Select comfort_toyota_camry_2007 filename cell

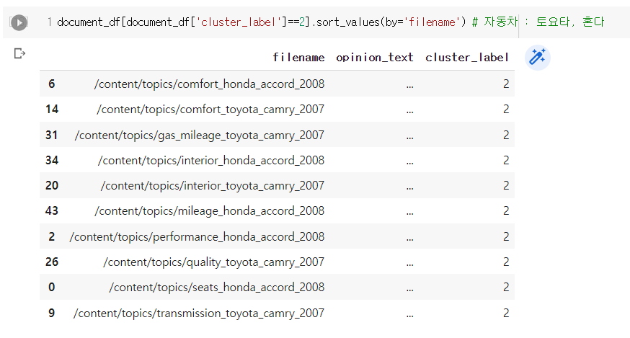coord(210,109)
